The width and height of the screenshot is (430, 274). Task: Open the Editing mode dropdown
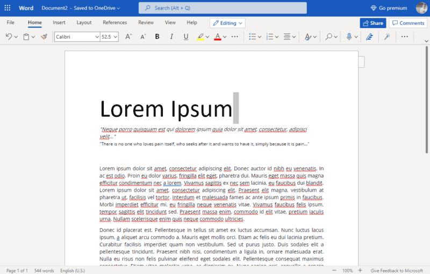point(227,23)
